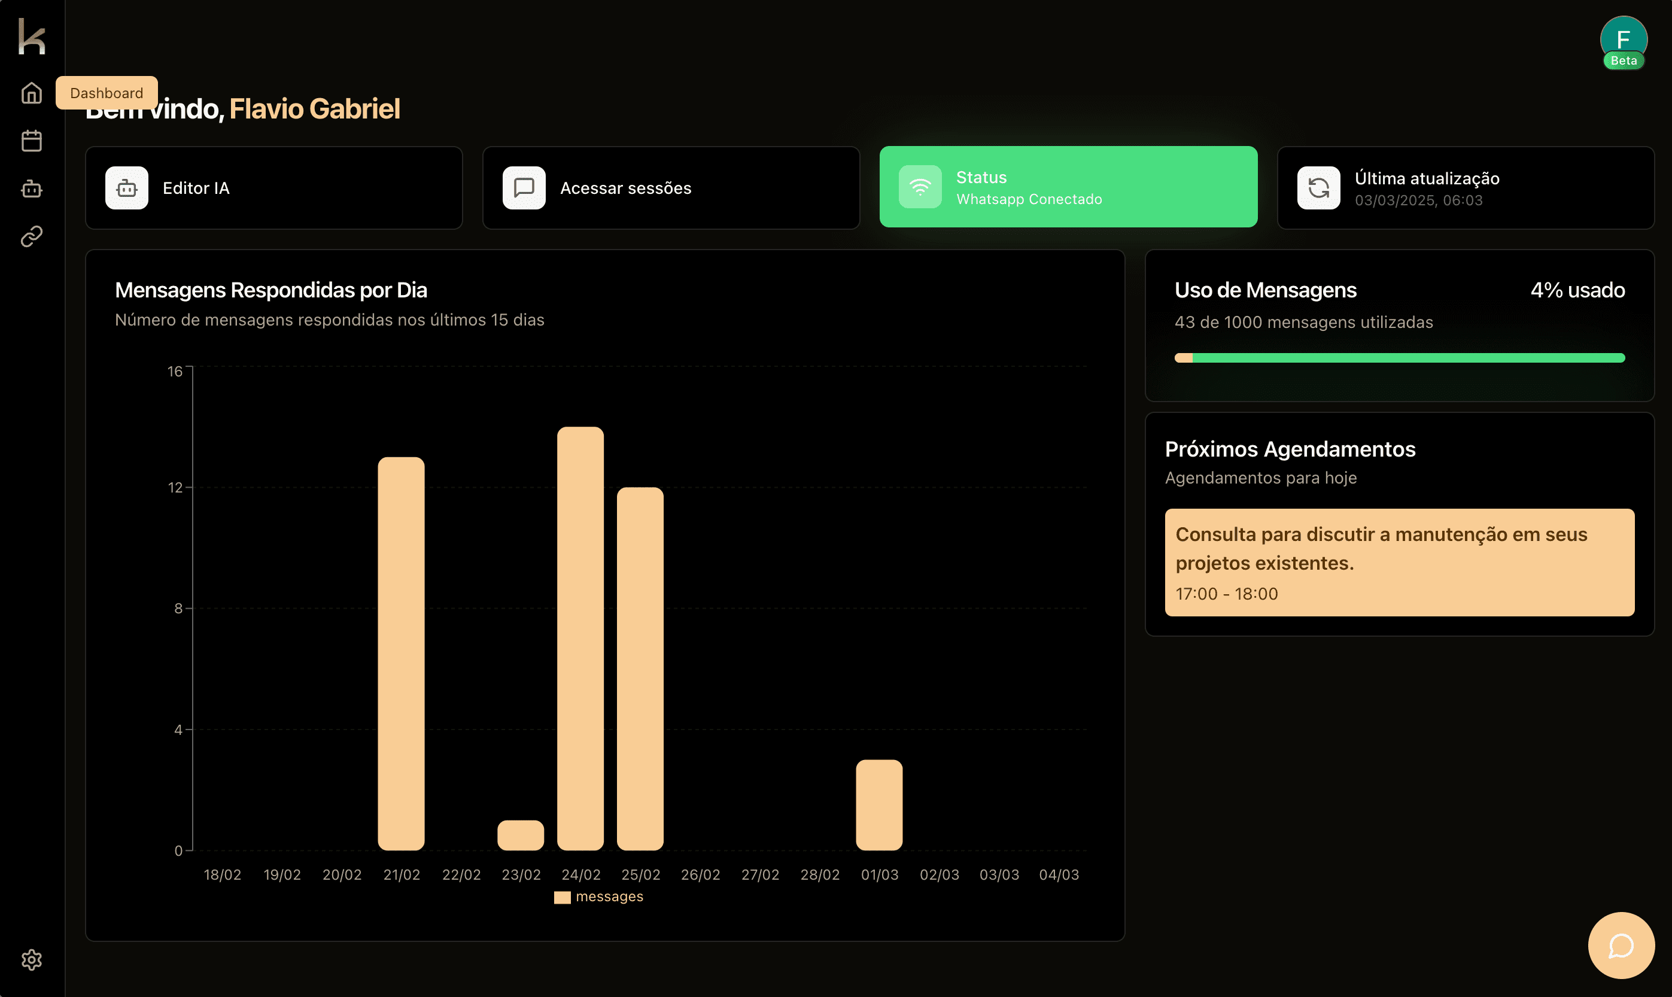Click the K logo
This screenshot has height=997, width=1672.
[x=32, y=37]
